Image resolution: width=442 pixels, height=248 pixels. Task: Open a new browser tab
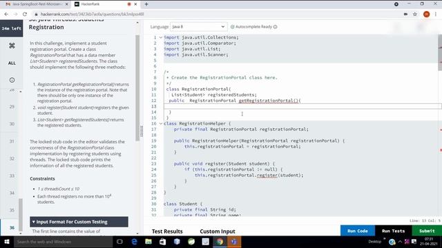(146, 4)
